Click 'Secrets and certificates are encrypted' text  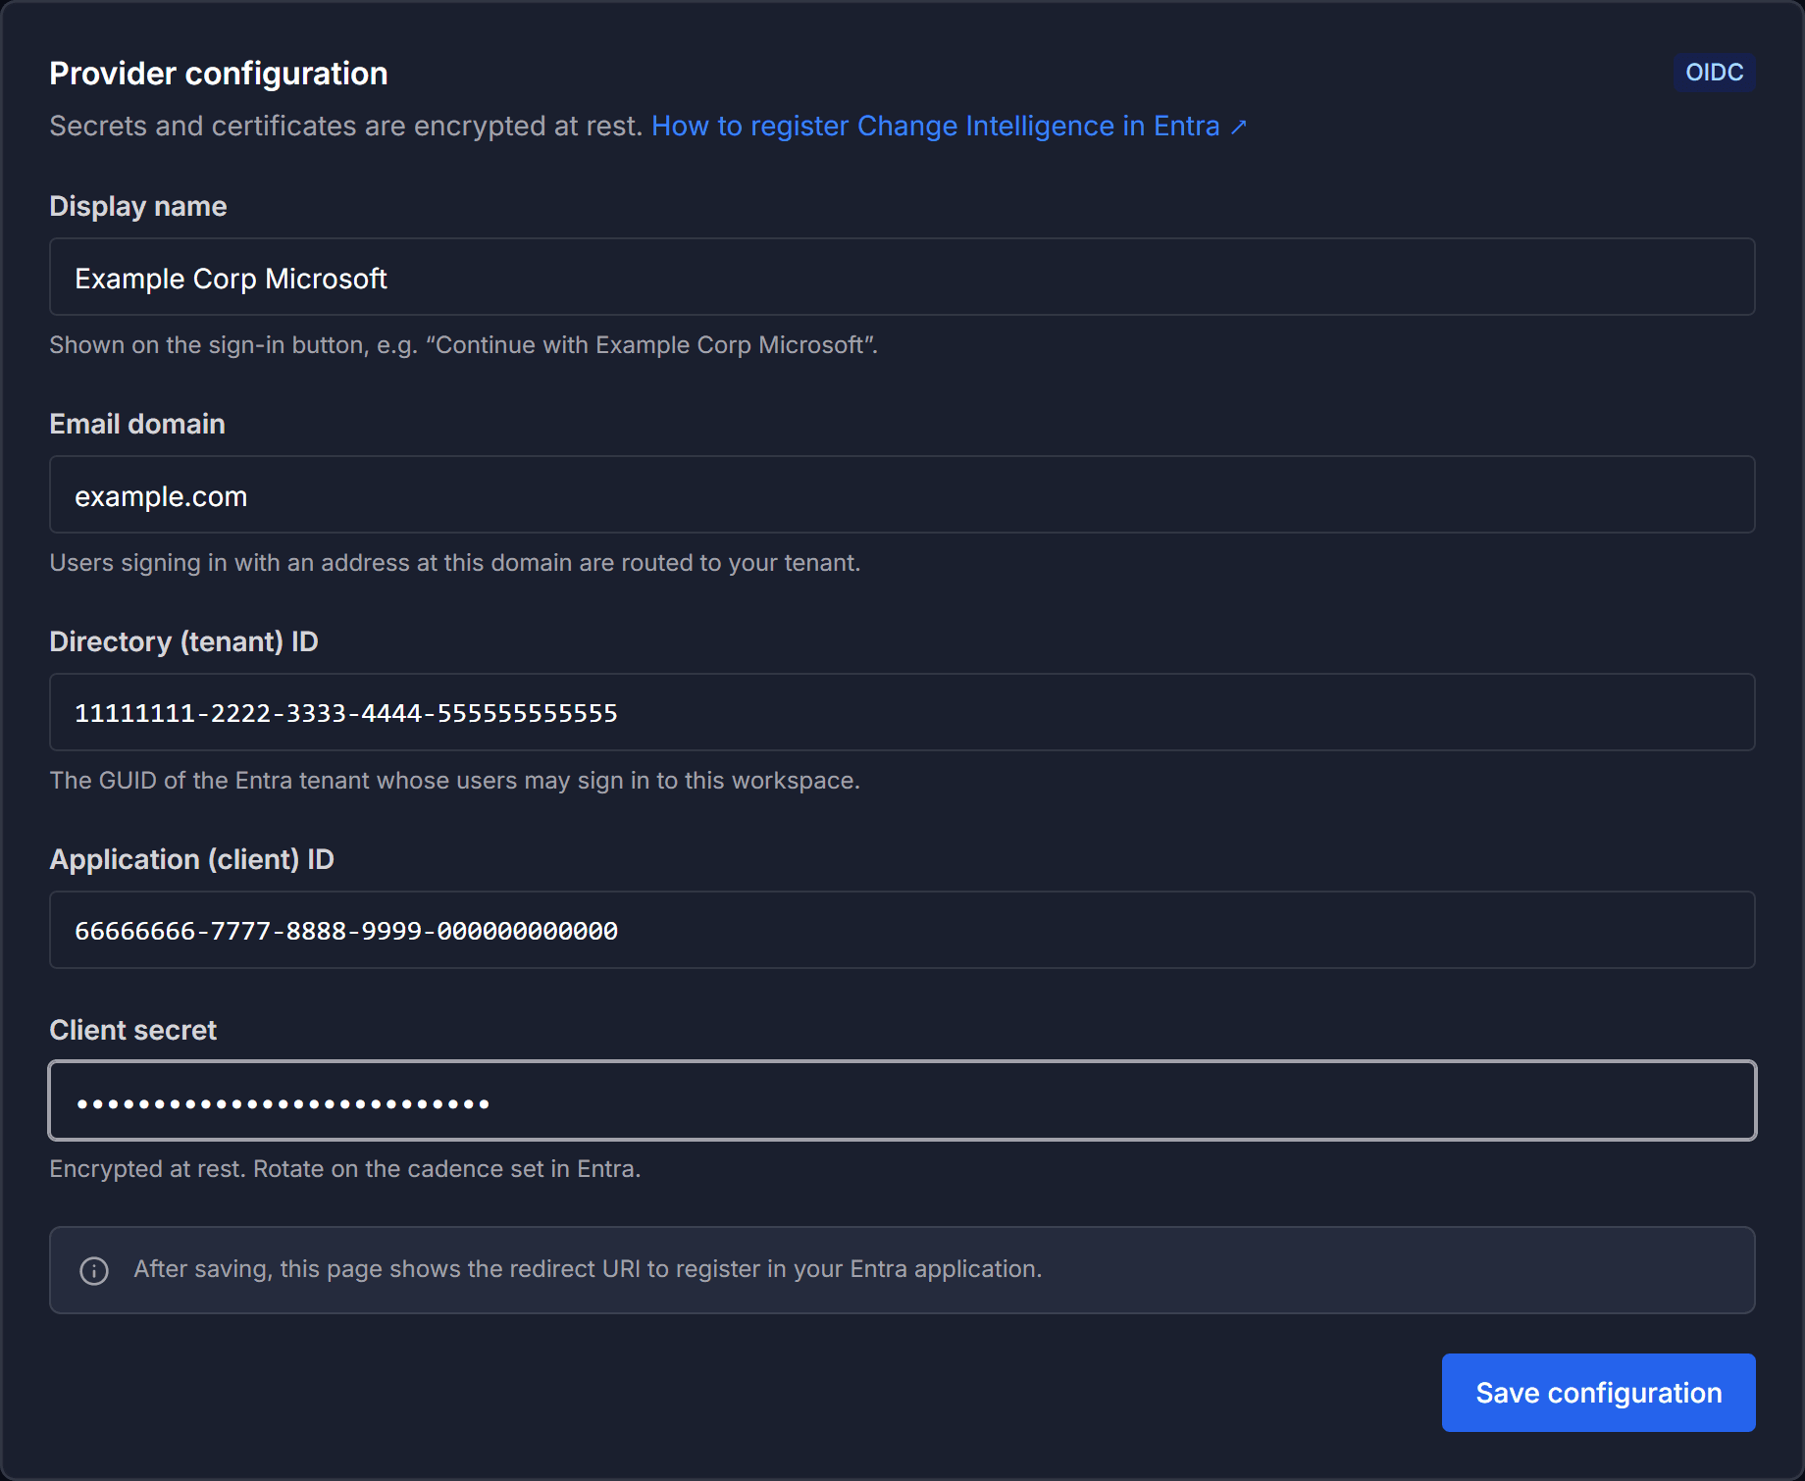click(346, 127)
